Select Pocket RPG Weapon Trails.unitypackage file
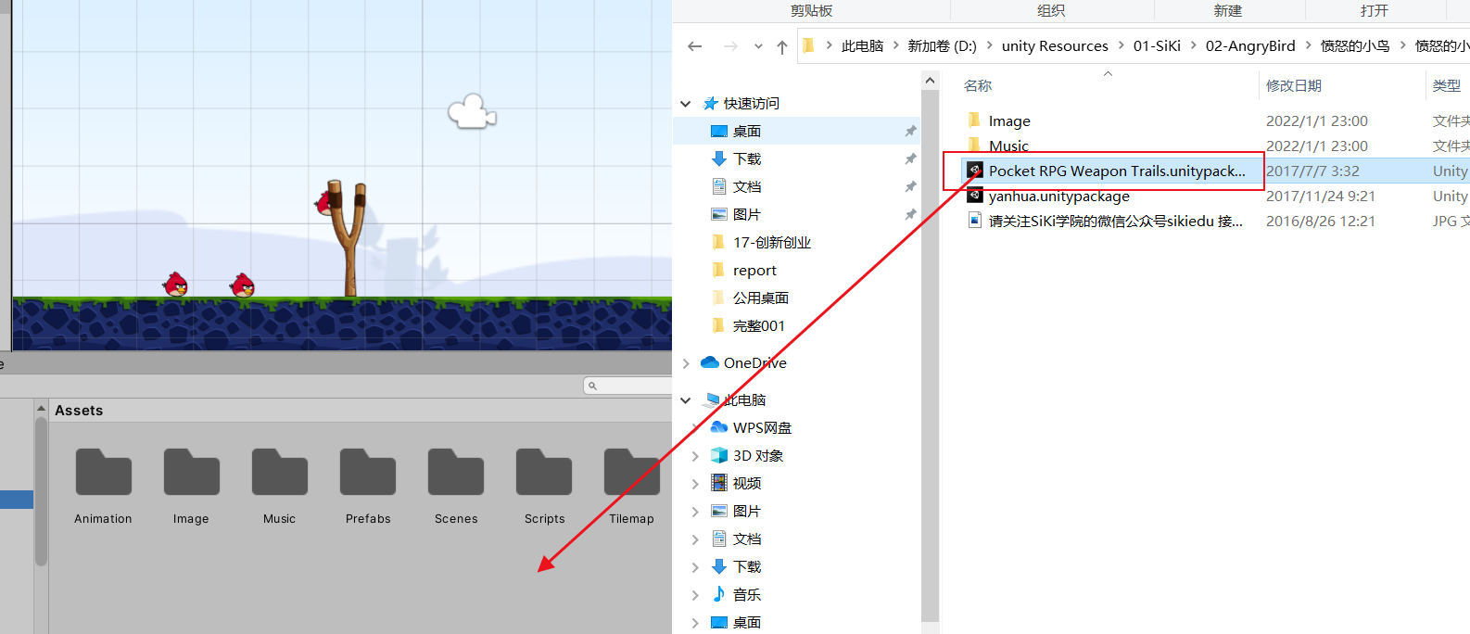 1117,171
